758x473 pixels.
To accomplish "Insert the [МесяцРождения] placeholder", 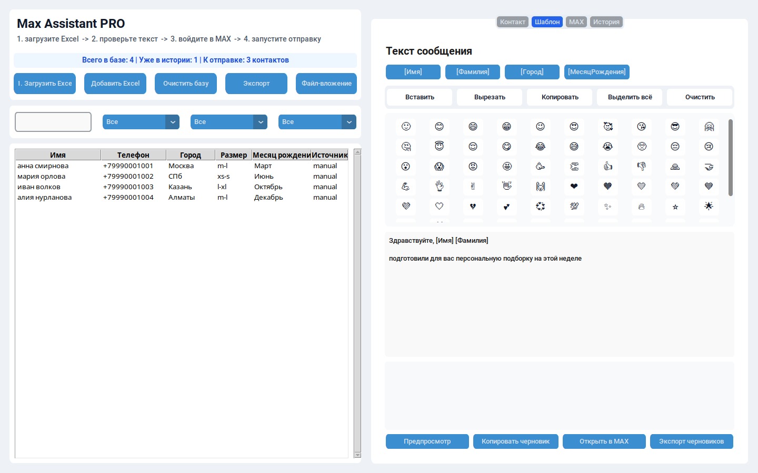I will [597, 72].
